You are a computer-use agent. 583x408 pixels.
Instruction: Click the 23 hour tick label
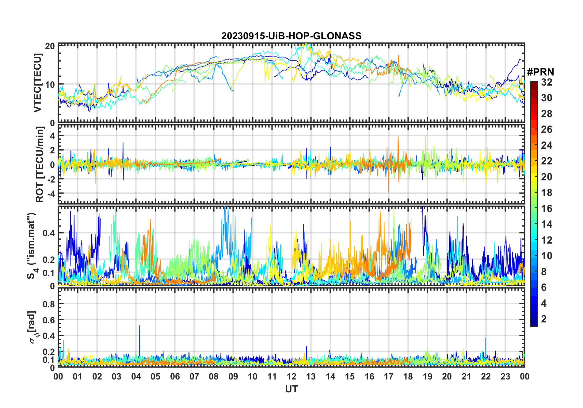pyautogui.click(x=505, y=376)
